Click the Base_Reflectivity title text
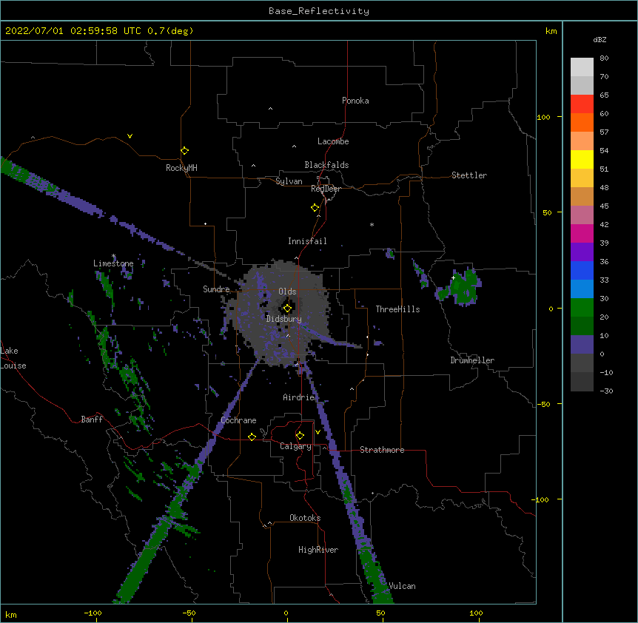Image resolution: width=638 pixels, height=623 pixels. click(319, 11)
